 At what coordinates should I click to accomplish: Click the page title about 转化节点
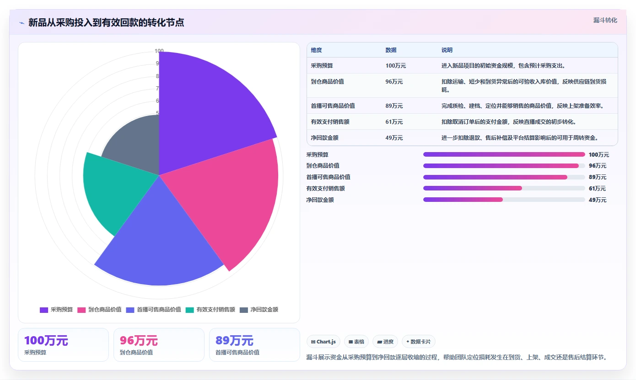106,22
